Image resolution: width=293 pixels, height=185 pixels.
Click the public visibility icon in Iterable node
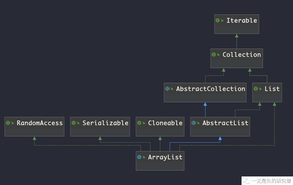click(x=222, y=21)
